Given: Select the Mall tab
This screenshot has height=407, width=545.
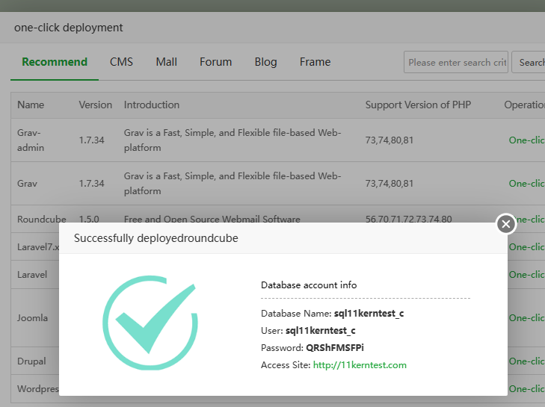Looking at the screenshot, I should [166, 62].
